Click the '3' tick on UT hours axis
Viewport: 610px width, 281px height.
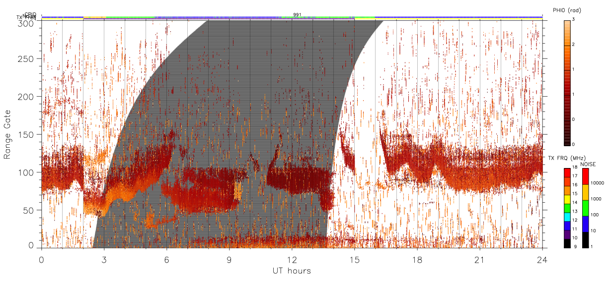[x=104, y=260]
